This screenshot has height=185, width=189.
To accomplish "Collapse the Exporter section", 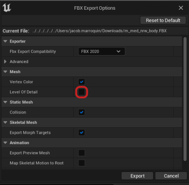I will (5, 41).
